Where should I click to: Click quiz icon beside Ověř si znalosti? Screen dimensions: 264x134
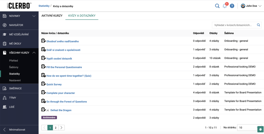pyautogui.click(x=43, y=49)
